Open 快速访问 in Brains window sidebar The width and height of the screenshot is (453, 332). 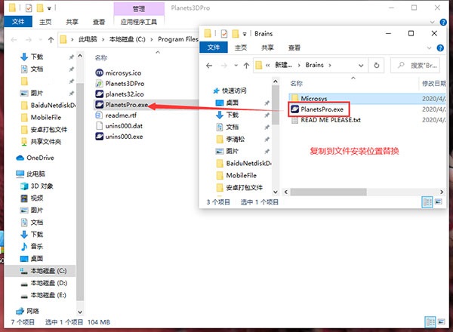point(230,91)
